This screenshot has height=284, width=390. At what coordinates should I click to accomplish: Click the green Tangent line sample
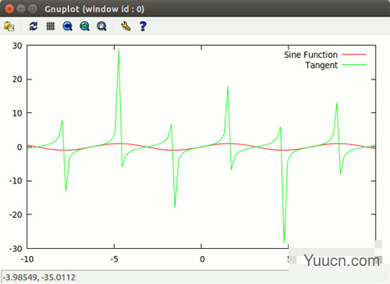[354, 65]
